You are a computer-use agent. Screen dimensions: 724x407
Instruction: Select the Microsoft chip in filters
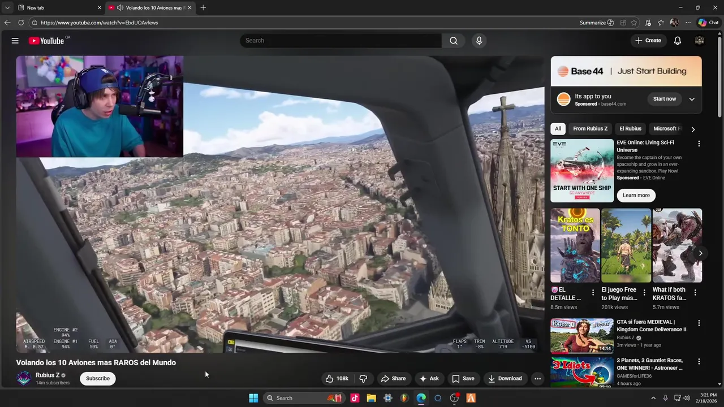point(667,129)
